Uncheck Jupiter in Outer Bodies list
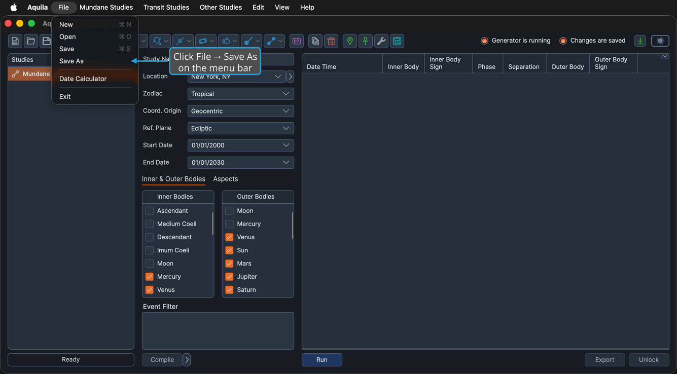677x374 pixels. coord(229,277)
